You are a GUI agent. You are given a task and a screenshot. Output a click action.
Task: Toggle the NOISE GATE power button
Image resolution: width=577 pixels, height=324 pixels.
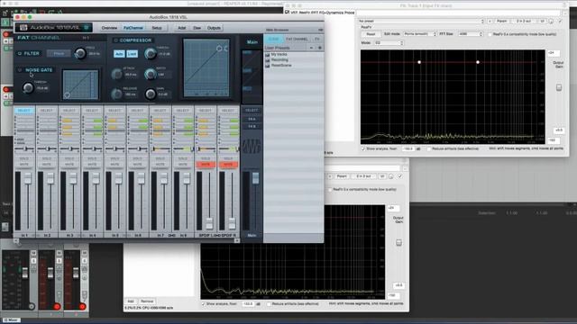point(20,70)
